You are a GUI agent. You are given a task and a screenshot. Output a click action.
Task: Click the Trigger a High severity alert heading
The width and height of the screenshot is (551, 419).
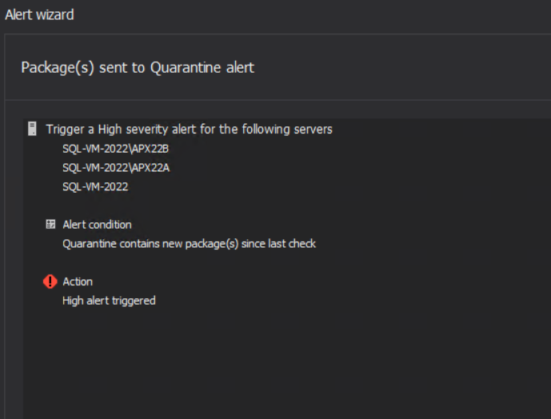pos(189,130)
